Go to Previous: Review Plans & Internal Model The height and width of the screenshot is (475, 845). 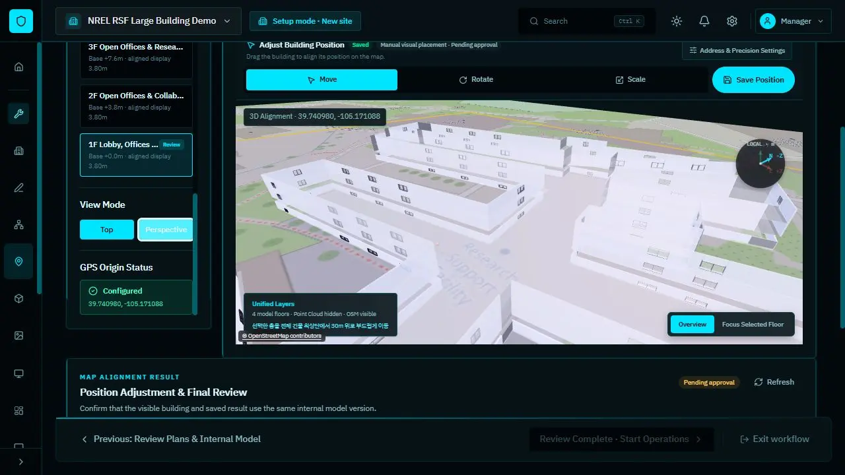[171, 439]
